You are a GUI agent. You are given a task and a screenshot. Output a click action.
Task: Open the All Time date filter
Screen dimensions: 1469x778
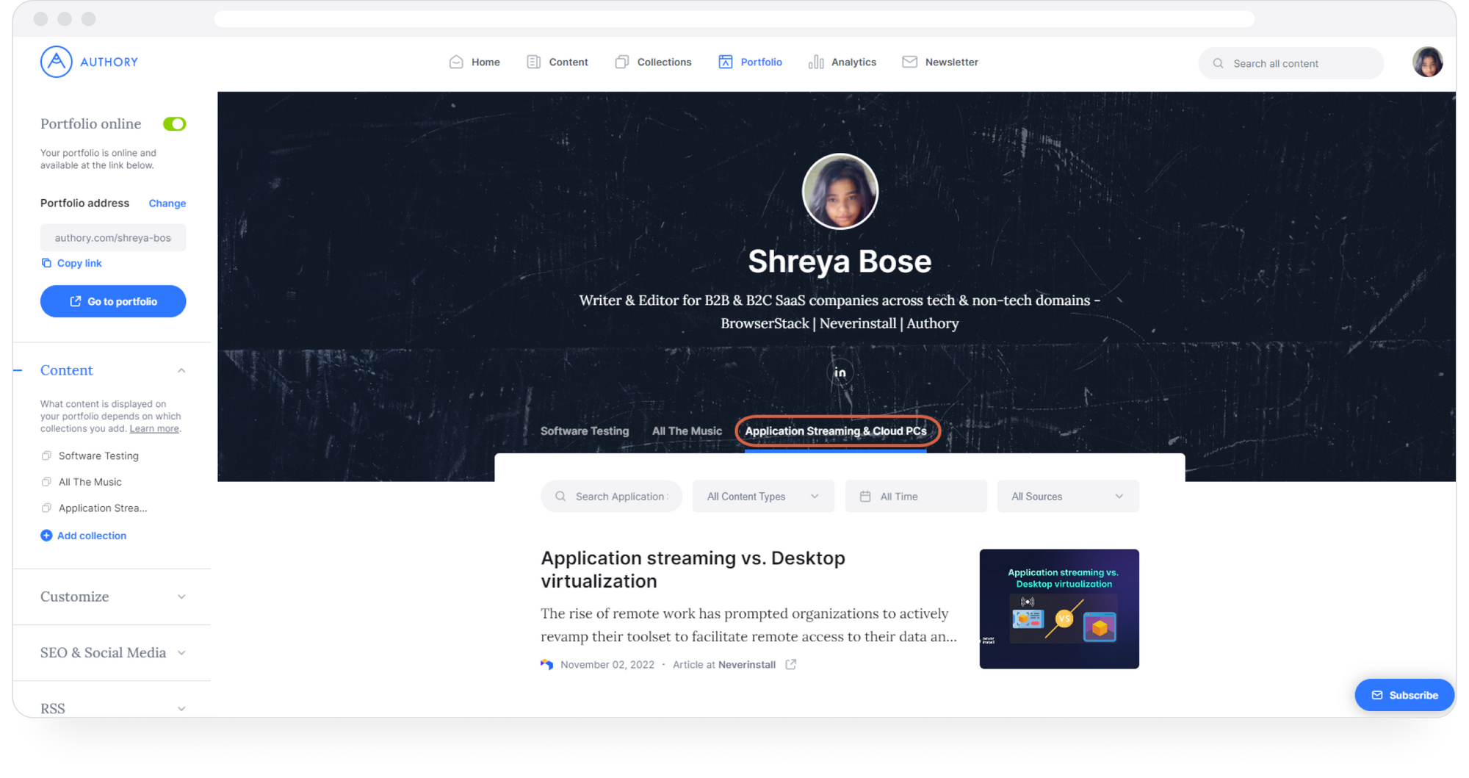915,497
